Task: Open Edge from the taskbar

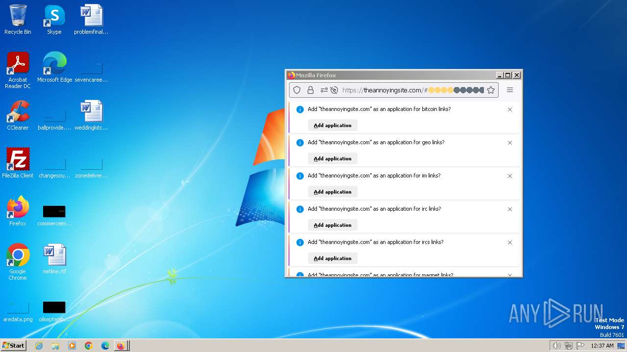Action: pyautogui.click(x=105, y=346)
